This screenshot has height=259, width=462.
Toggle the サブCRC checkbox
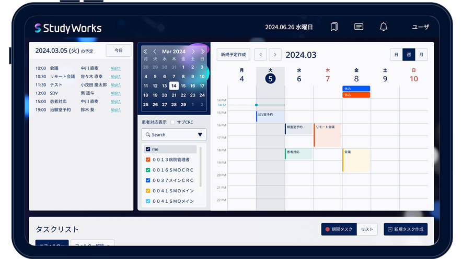172,122
